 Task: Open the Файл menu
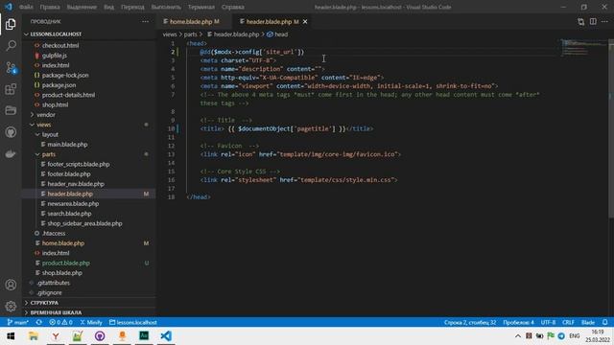point(26,7)
